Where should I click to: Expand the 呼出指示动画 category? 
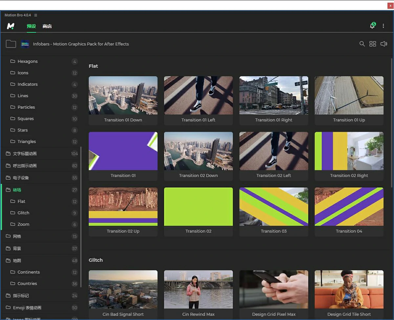(40, 166)
